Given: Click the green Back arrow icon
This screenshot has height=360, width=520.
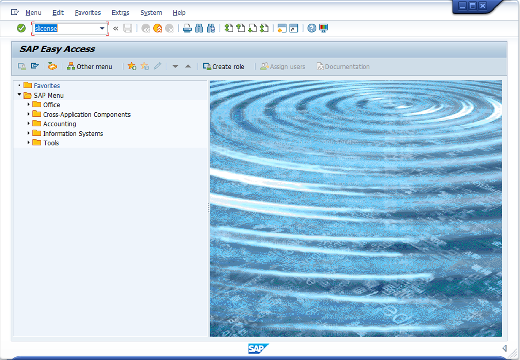Looking at the screenshot, I should (x=146, y=28).
